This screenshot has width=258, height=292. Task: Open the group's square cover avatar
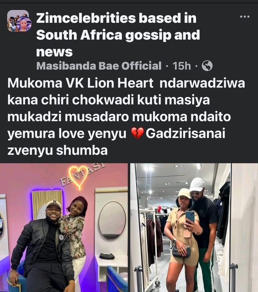[x=18, y=21]
